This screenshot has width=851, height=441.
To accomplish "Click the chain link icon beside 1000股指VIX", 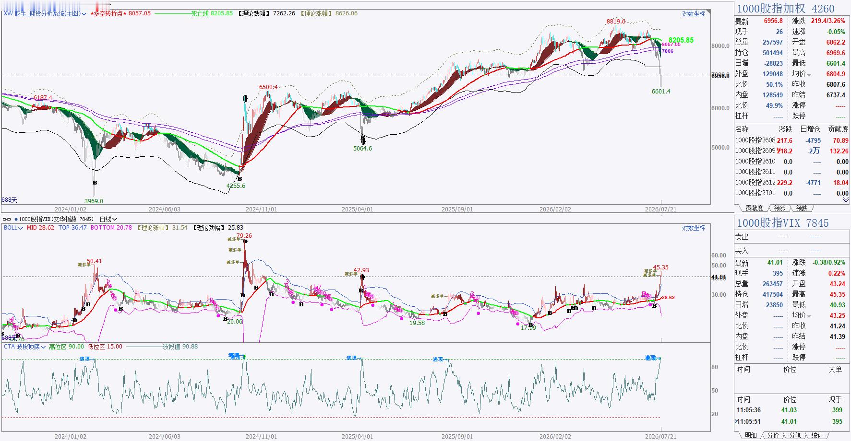I will [x=7, y=219].
